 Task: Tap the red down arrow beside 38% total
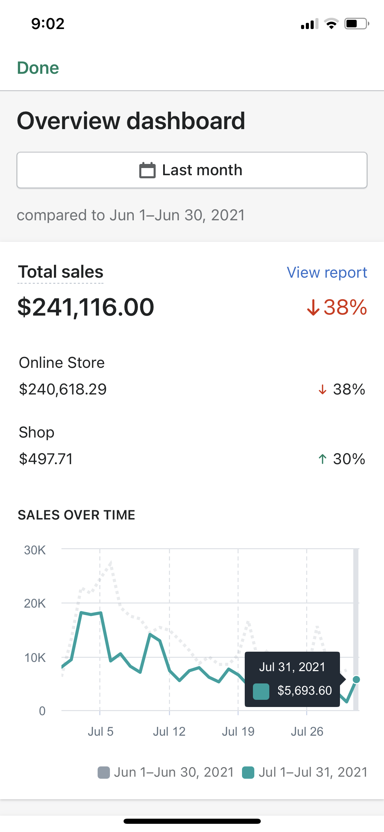click(313, 307)
